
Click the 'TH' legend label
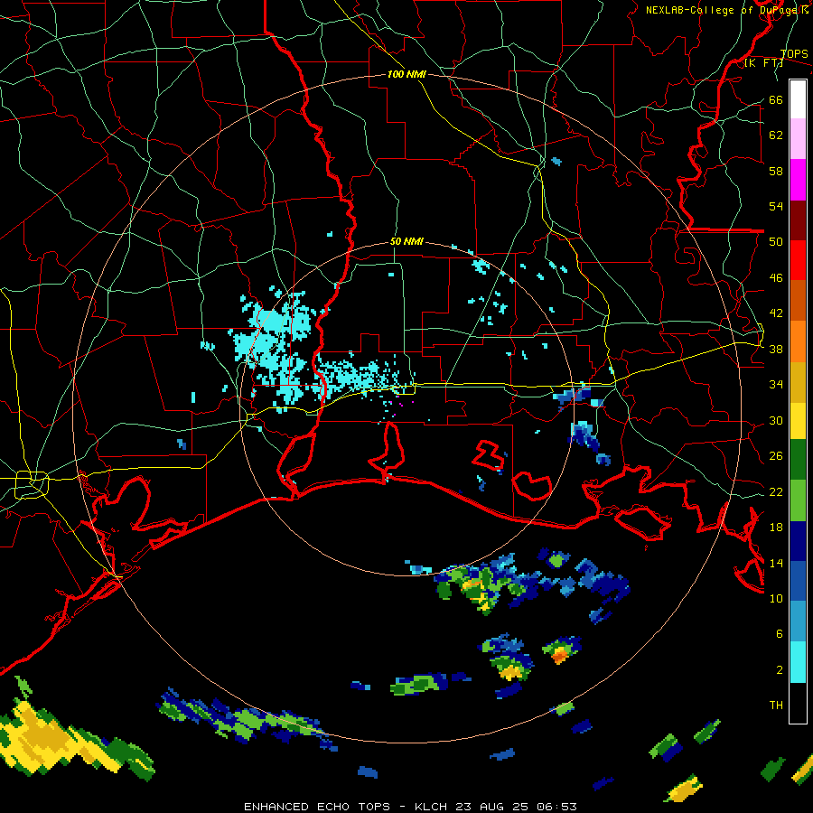point(776,705)
